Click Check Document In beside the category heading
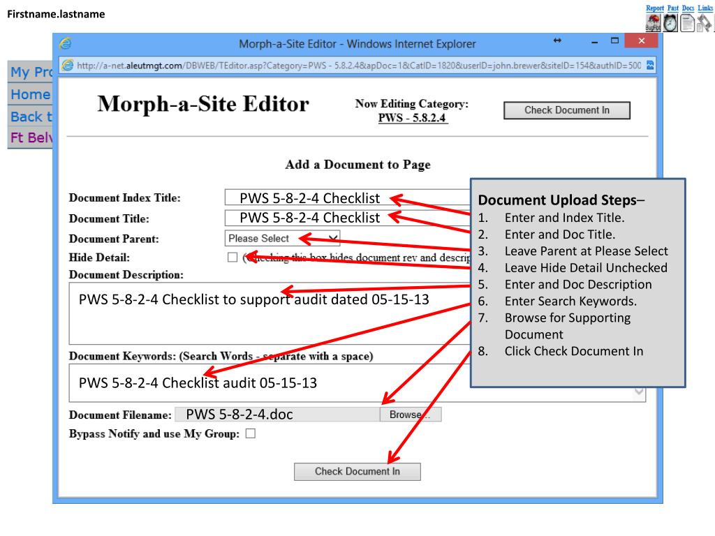The image size is (715, 536). [x=567, y=110]
